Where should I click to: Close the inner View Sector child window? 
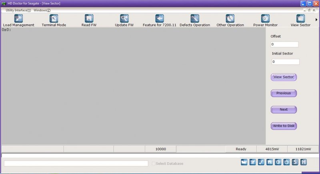pos(314,10)
